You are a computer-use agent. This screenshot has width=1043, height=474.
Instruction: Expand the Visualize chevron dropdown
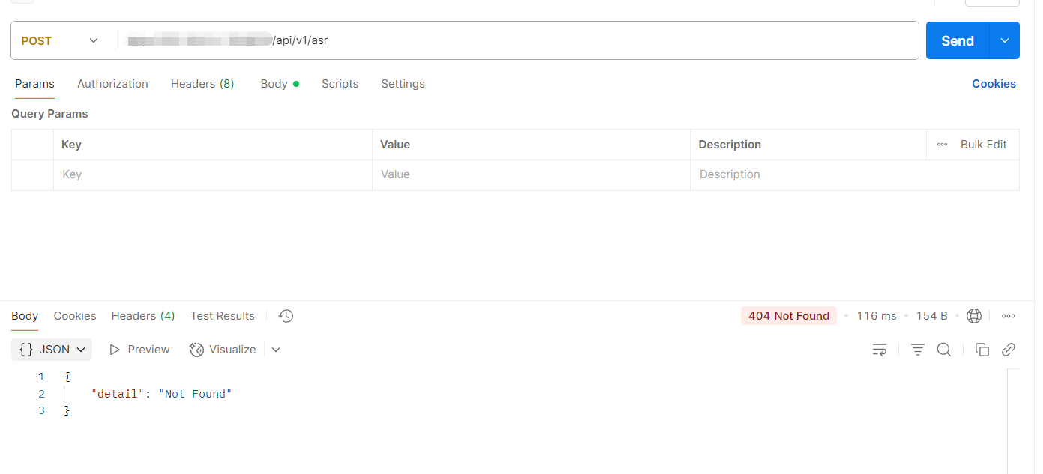coord(276,350)
